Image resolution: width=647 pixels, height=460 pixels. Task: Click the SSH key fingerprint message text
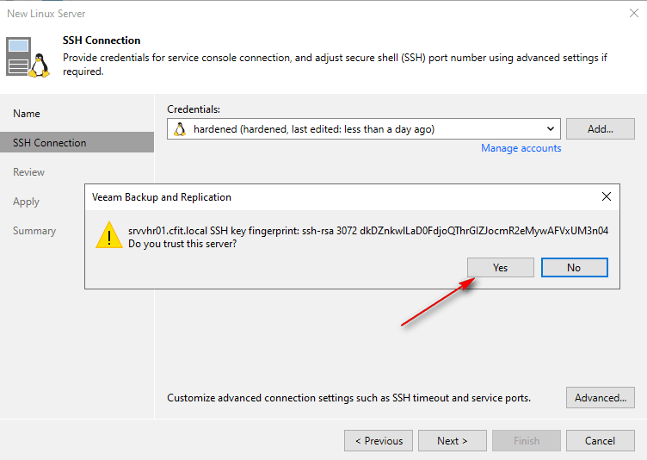coord(367,230)
